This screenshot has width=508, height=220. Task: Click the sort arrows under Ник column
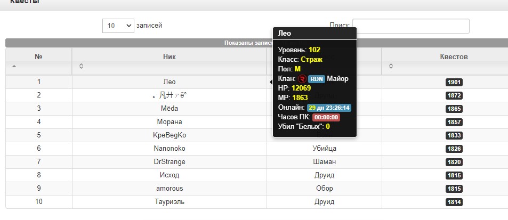tap(81, 67)
